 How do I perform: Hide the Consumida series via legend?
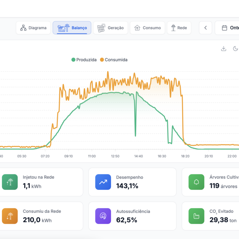[114, 60]
